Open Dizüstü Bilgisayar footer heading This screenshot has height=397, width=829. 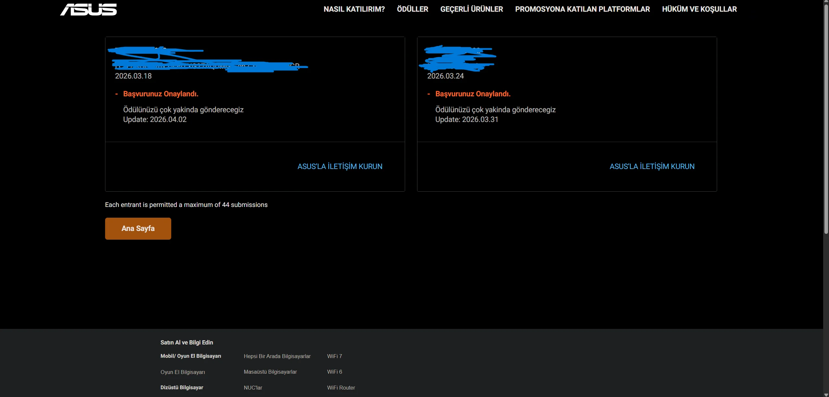pos(182,388)
